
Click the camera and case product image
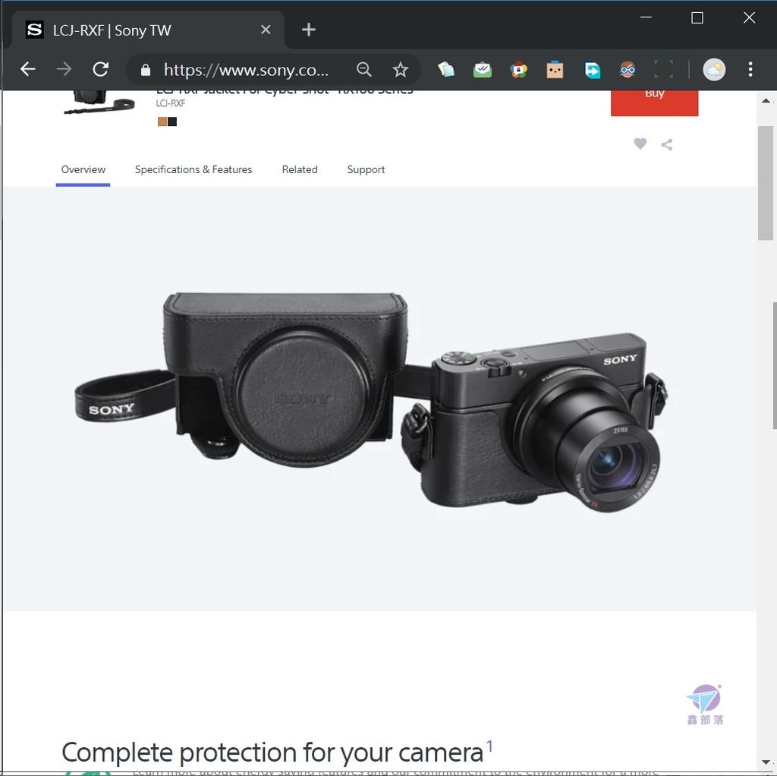click(370, 402)
